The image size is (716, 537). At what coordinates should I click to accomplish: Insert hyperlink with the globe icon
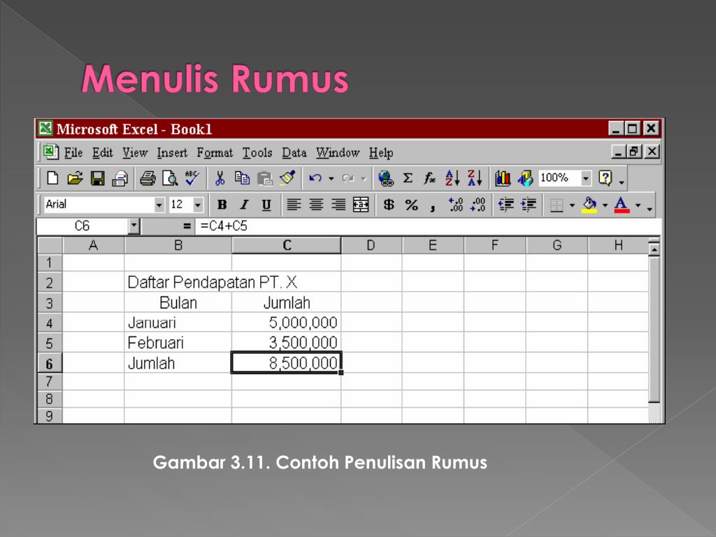click(x=386, y=178)
